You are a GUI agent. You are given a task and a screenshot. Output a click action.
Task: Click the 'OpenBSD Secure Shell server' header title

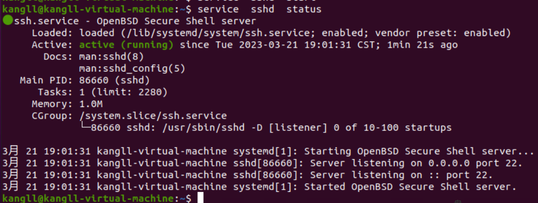[x=176, y=21]
